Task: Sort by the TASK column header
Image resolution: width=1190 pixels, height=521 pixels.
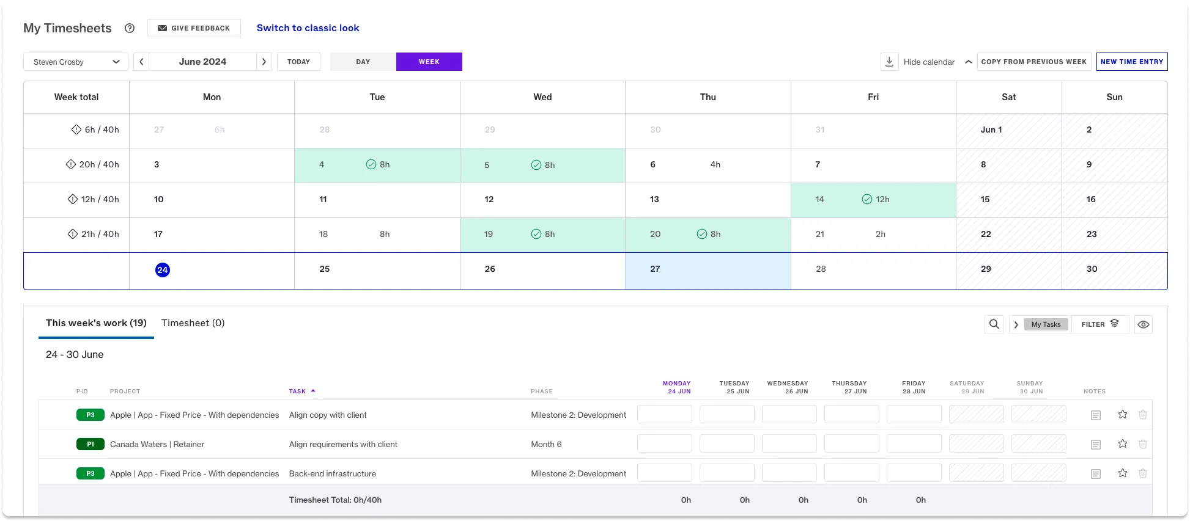Action: click(x=302, y=391)
